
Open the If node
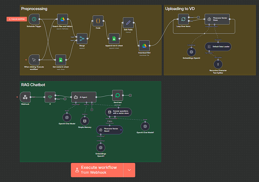tap(50, 97)
